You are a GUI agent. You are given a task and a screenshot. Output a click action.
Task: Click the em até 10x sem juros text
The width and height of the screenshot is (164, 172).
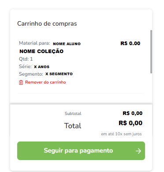coord(121,134)
